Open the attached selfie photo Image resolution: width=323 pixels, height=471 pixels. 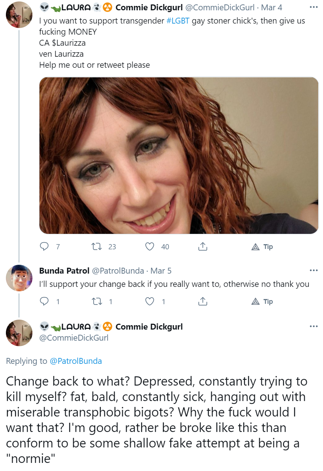tap(179, 155)
